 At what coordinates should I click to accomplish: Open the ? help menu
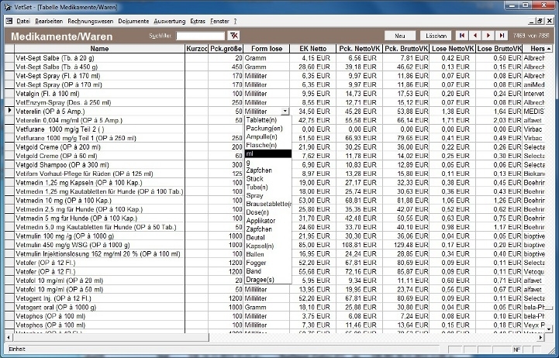click(x=235, y=22)
